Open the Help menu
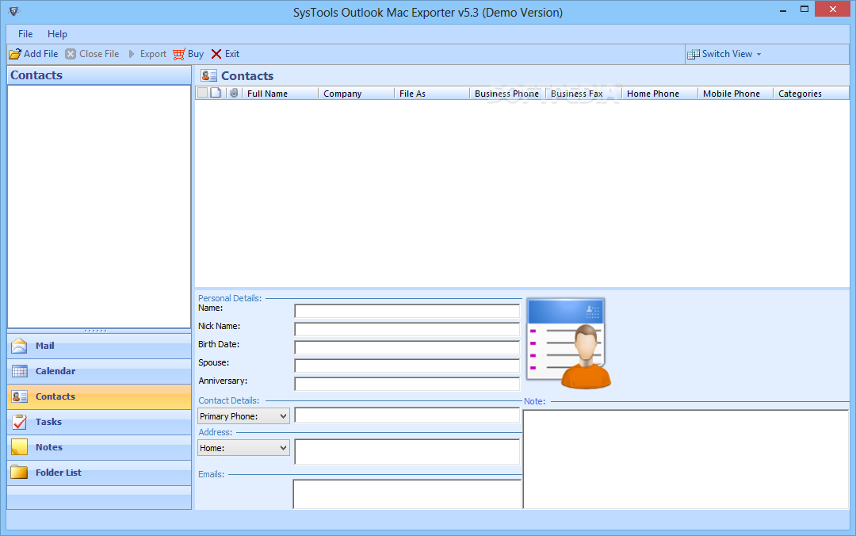 pyautogui.click(x=57, y=34)
